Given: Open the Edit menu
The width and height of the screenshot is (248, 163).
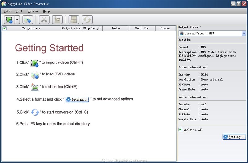Looking at the screenshot, I should [19, 11].
